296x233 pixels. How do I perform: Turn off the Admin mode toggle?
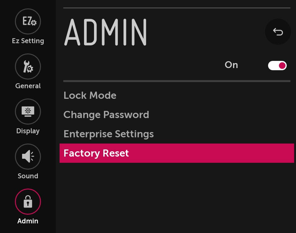[x=277, y=65]
